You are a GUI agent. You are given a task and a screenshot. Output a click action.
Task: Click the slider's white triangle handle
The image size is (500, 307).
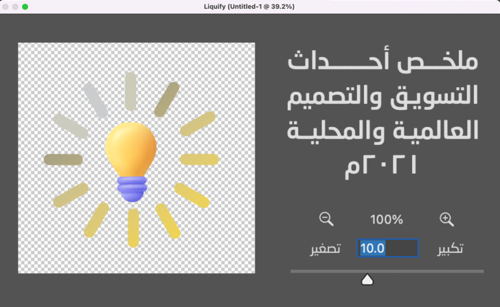(367, 280)
